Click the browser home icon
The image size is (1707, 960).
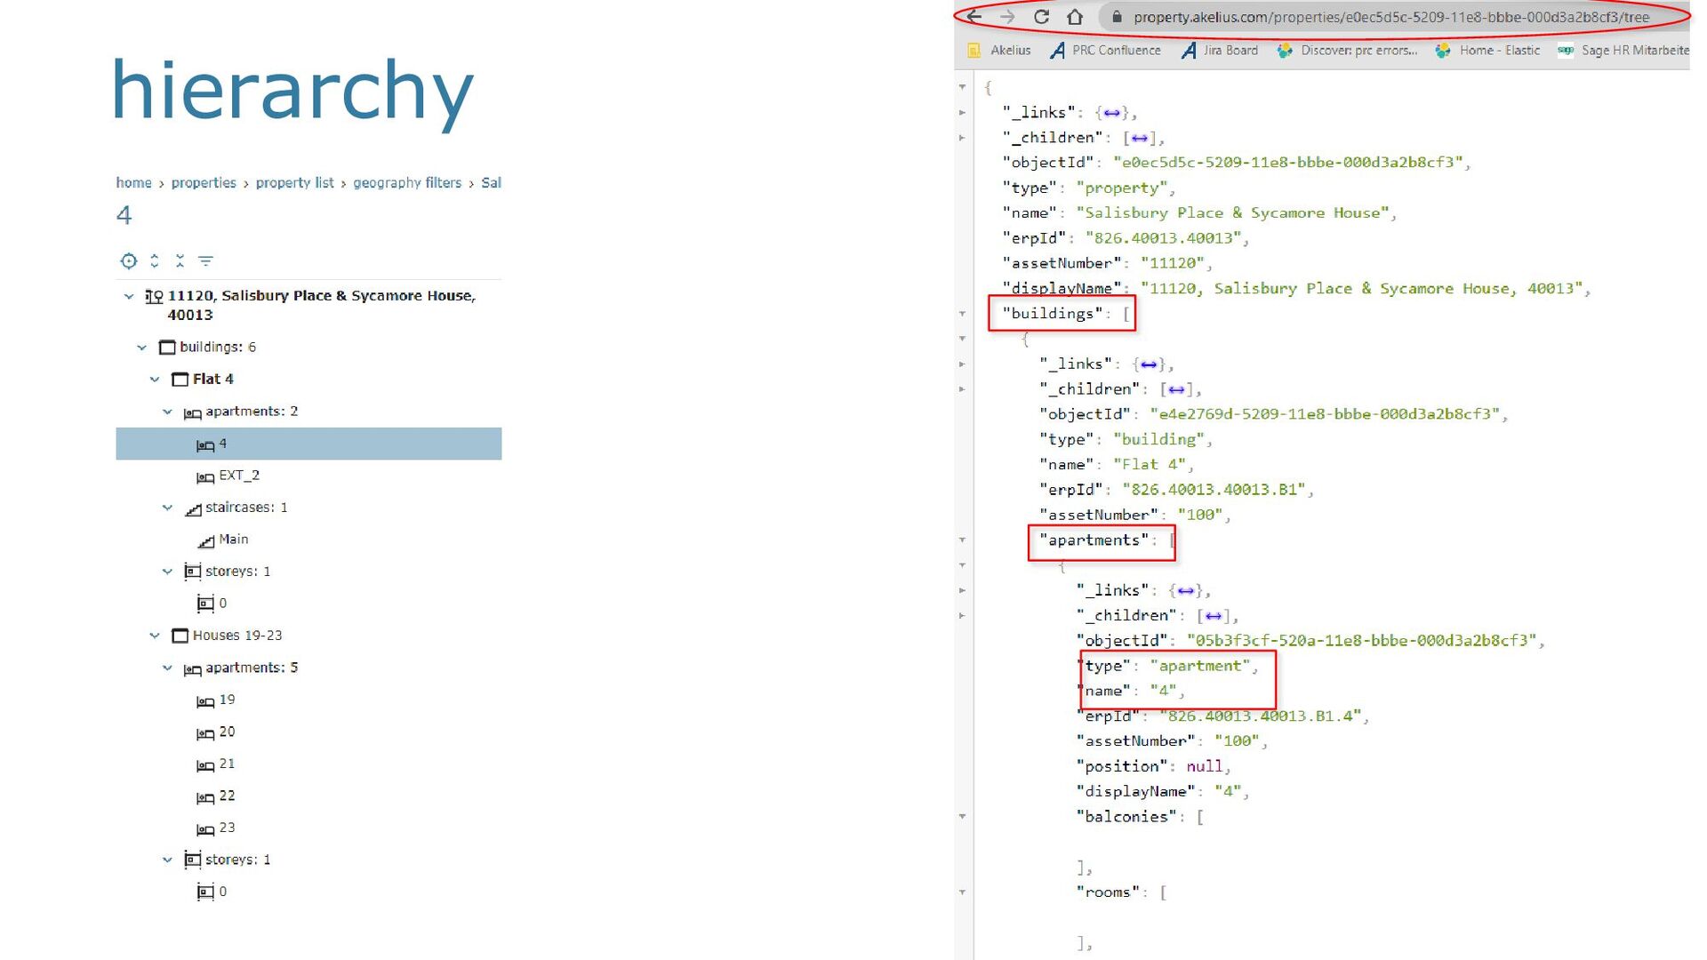[1075, 17]
